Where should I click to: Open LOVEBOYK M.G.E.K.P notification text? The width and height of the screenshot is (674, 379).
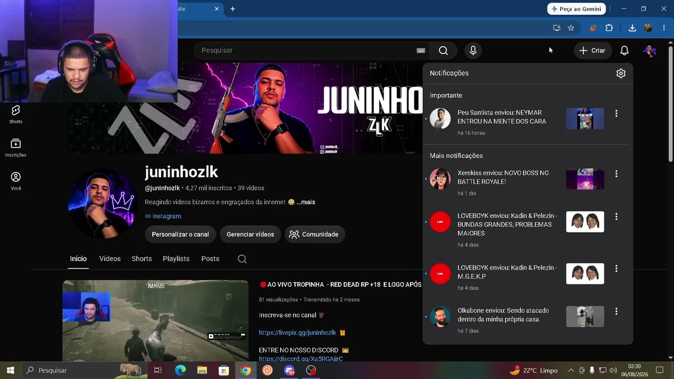[507, 272]
